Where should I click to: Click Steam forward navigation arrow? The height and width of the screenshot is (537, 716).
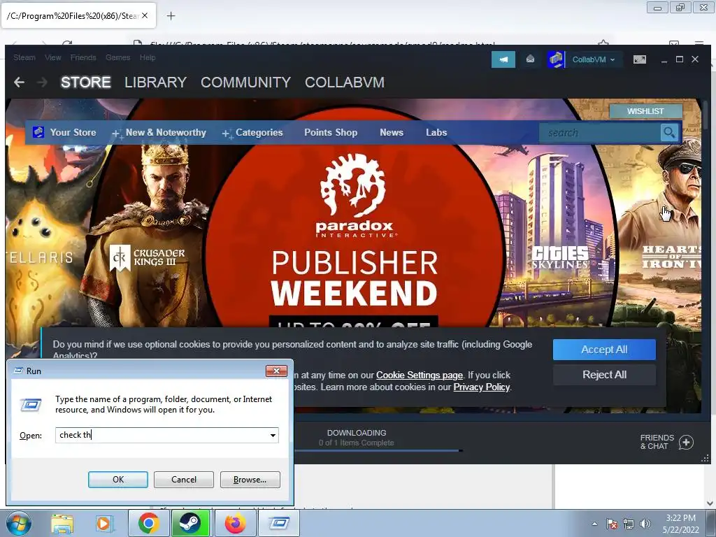[42, 83]
